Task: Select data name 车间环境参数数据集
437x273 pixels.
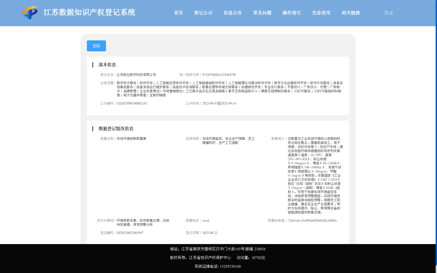Action: pos(131,139)
